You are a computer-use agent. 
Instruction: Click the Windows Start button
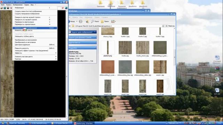(x=3, y=123)
